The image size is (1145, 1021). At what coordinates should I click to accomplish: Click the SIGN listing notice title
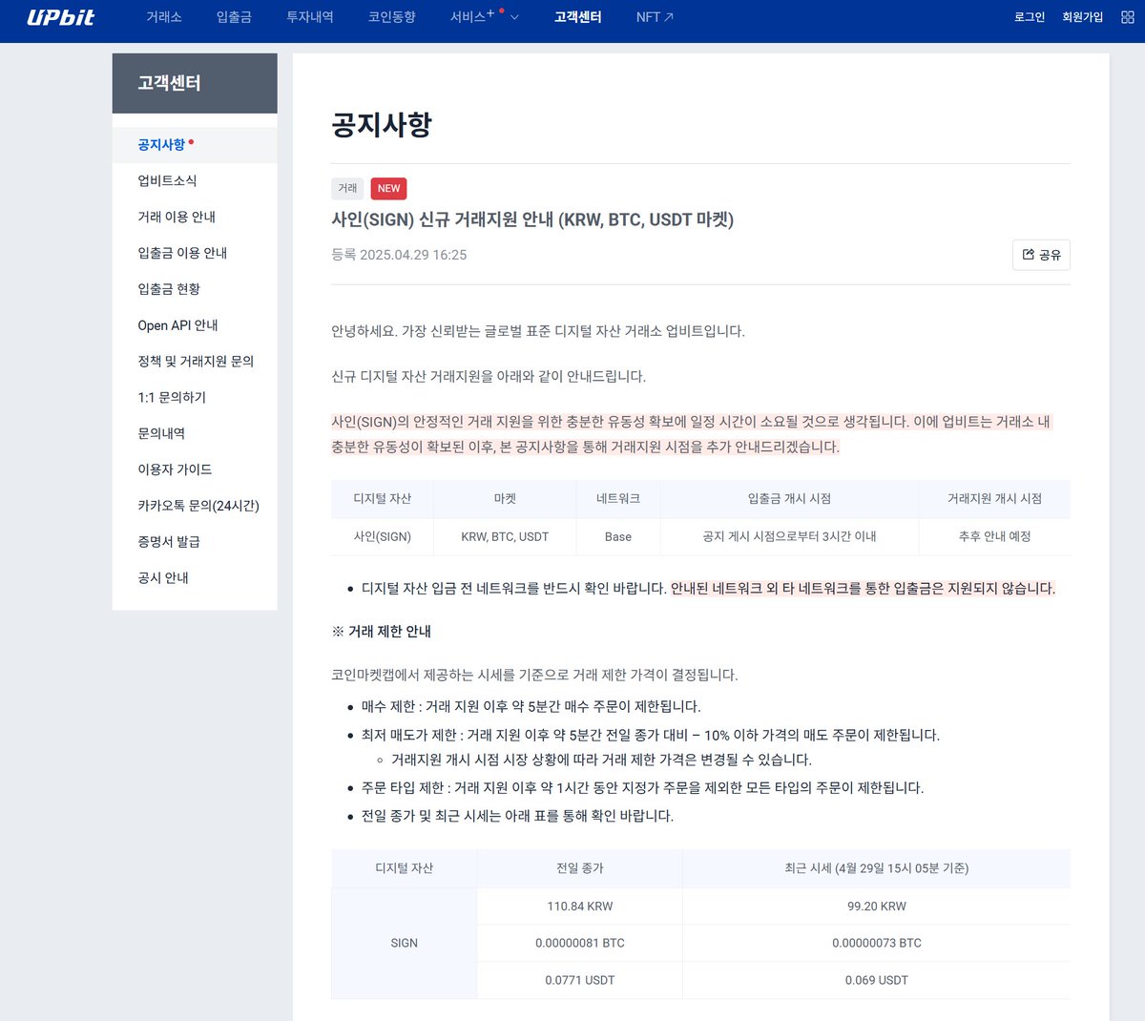[532, 219]
